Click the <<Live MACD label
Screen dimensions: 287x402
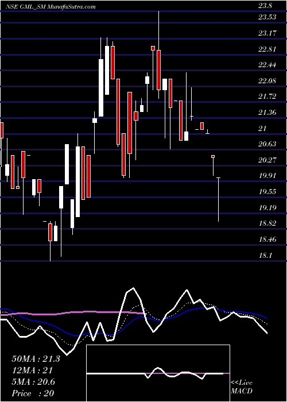point(242,387)
